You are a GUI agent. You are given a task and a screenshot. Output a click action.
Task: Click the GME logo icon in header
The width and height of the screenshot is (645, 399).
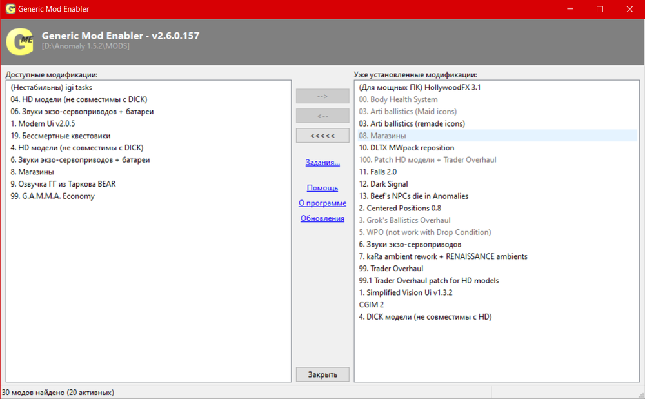pos(19,42)
